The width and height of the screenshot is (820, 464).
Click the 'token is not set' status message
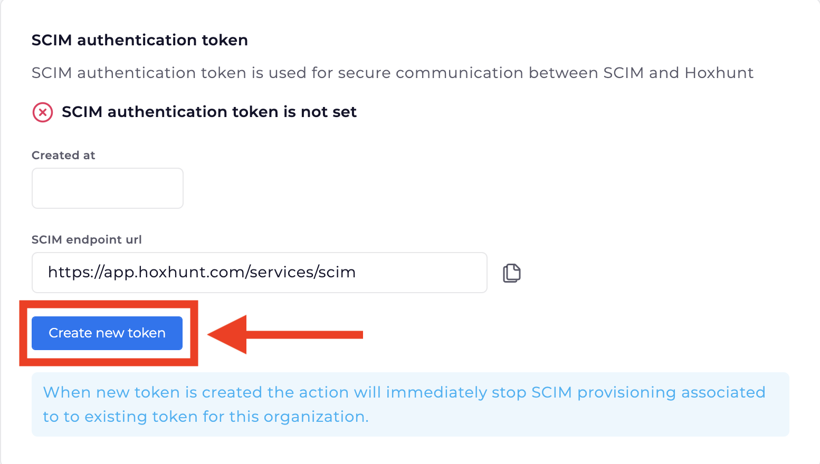(x=209, y=112)
